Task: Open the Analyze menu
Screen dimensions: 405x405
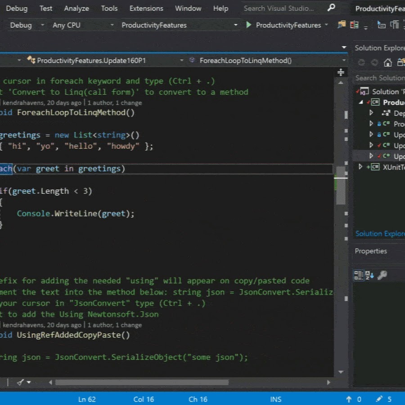Action: pos(76,8)
